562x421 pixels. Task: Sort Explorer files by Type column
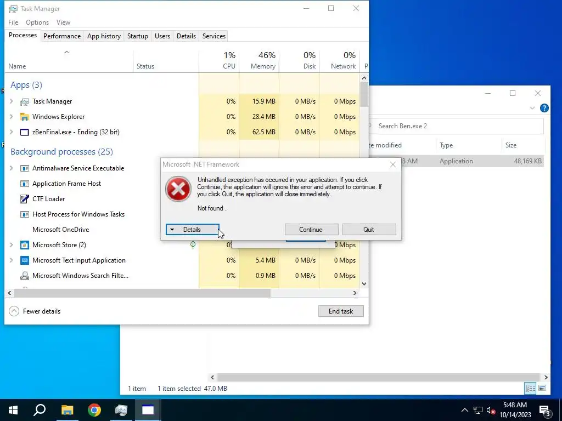[469, 145]
